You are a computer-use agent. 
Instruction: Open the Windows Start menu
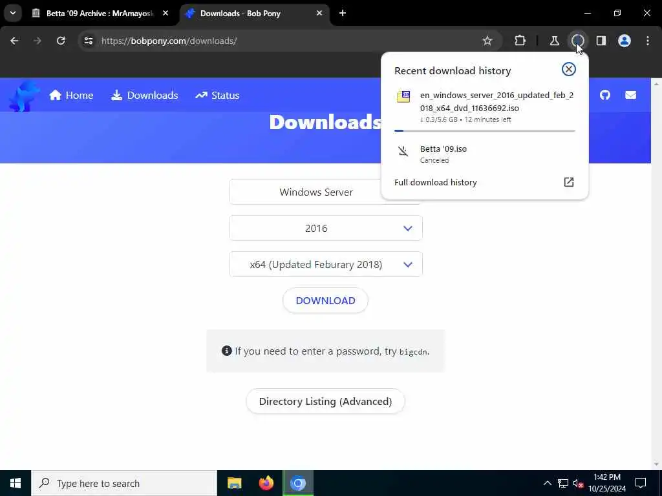(16, 483)
